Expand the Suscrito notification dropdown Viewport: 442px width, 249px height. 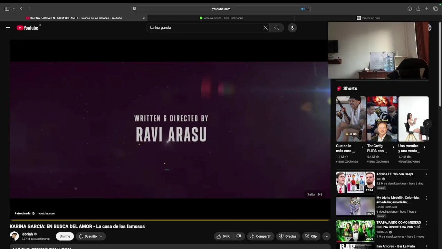click(90, 237)
